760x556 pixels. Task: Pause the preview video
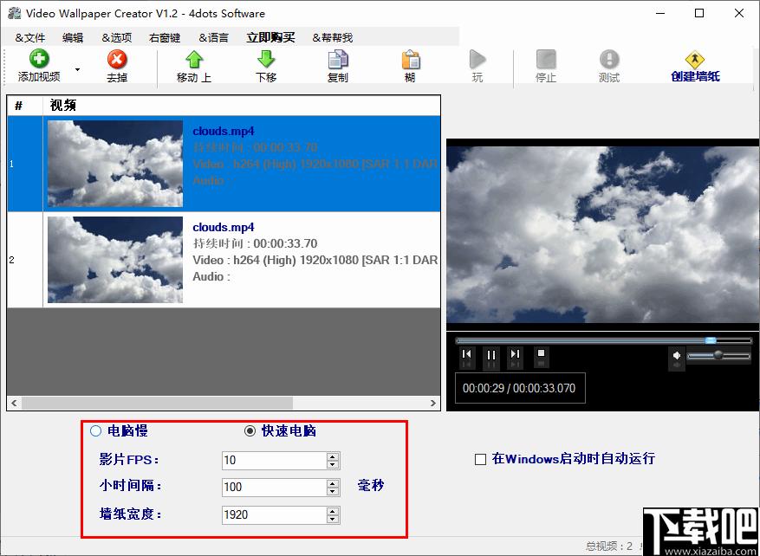pos(491,355)
